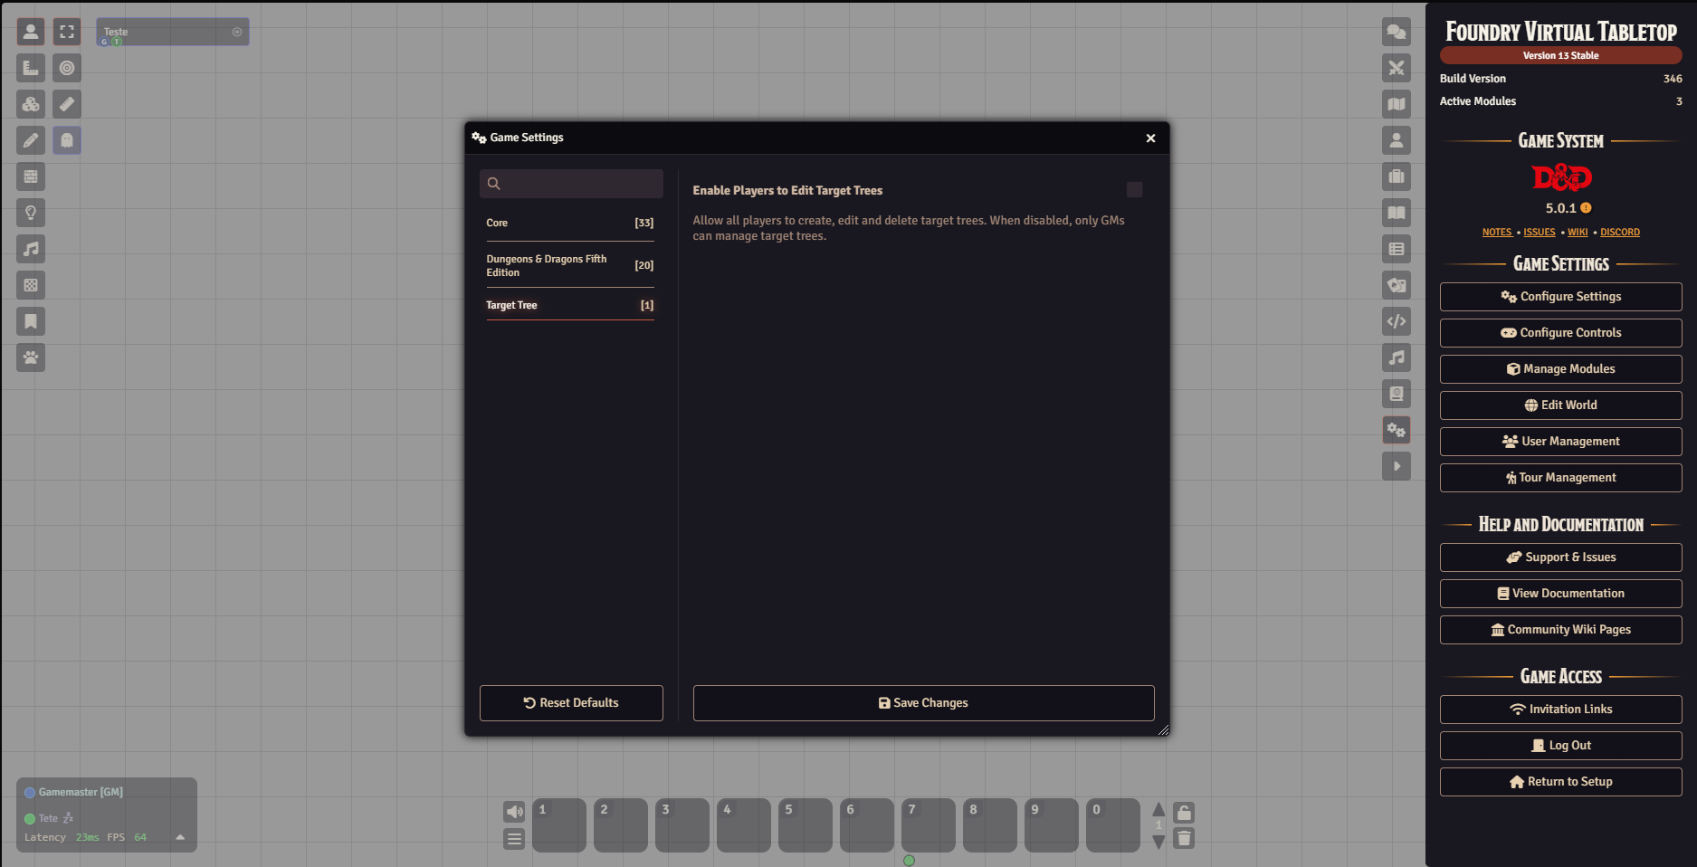
Task: Select the Token controls tool
Action: (31, 32)
